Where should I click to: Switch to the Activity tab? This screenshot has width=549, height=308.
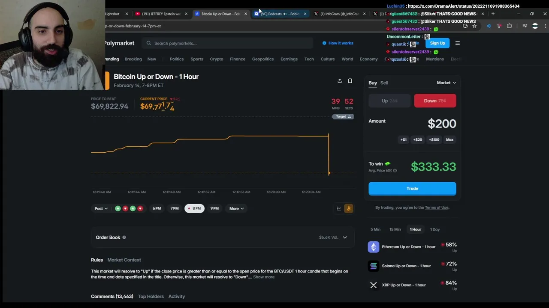tap(177, 296)
